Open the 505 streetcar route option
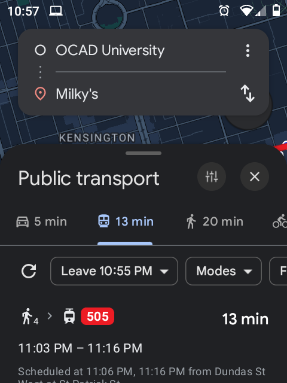 click(143, 342)
